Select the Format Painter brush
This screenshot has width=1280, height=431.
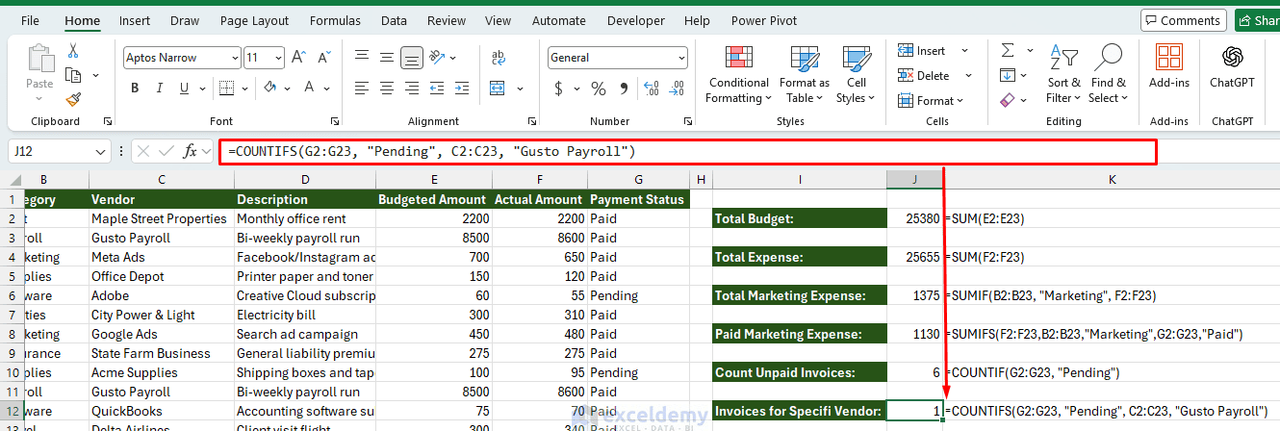(74, 99)
